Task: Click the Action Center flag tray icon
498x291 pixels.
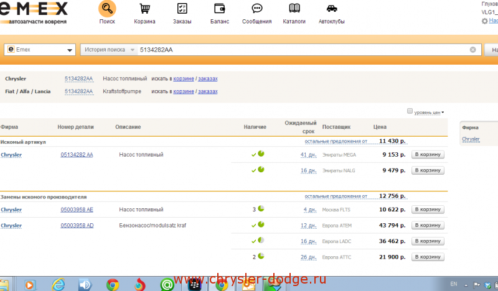Action: coord(477,285)
